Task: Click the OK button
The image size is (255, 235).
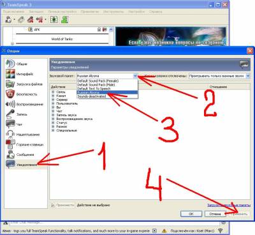Action: point(191,214)
